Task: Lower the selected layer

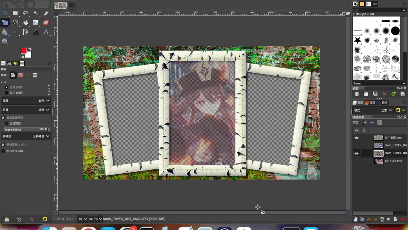Action: pos(376,219)
